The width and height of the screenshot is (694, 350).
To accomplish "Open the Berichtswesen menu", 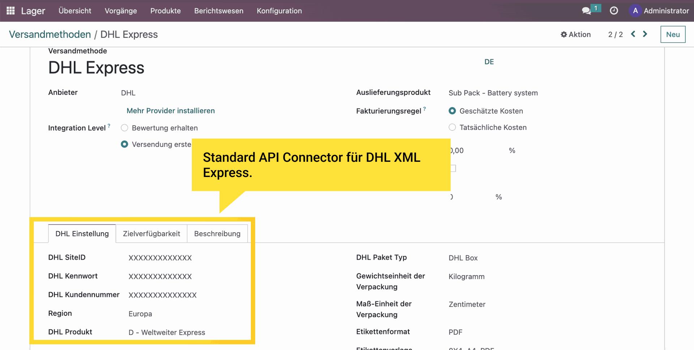I will point(219,11).
